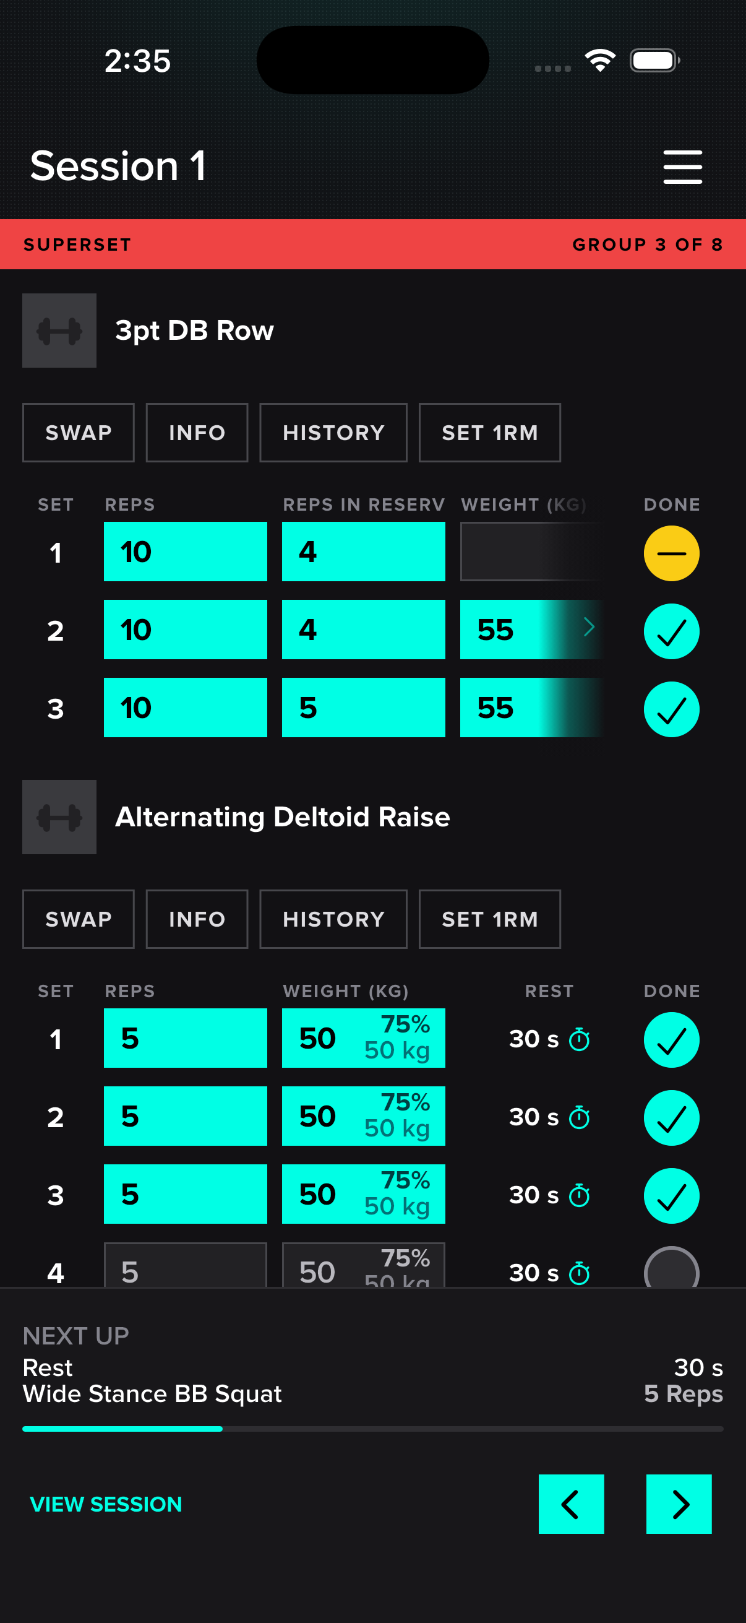The width and height of the screenshot is (746, 1623).
Task: Uncheck done for Alternating Deltoid Raise set 1
Action: (671, 1039)
